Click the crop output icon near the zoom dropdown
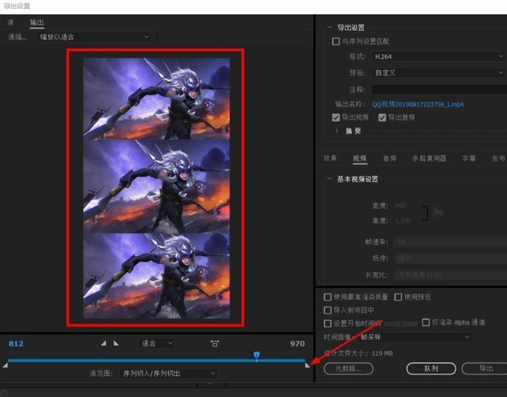507x397 pixels. point(214,343)
